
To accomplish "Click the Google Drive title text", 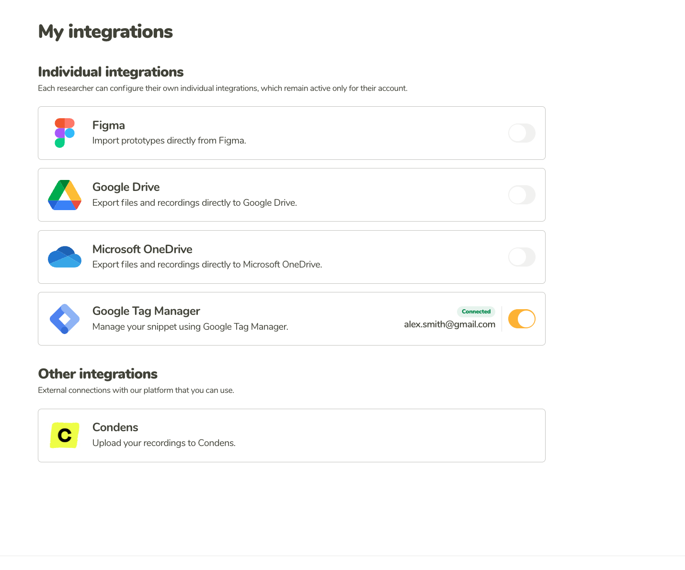I will [126, 187].
